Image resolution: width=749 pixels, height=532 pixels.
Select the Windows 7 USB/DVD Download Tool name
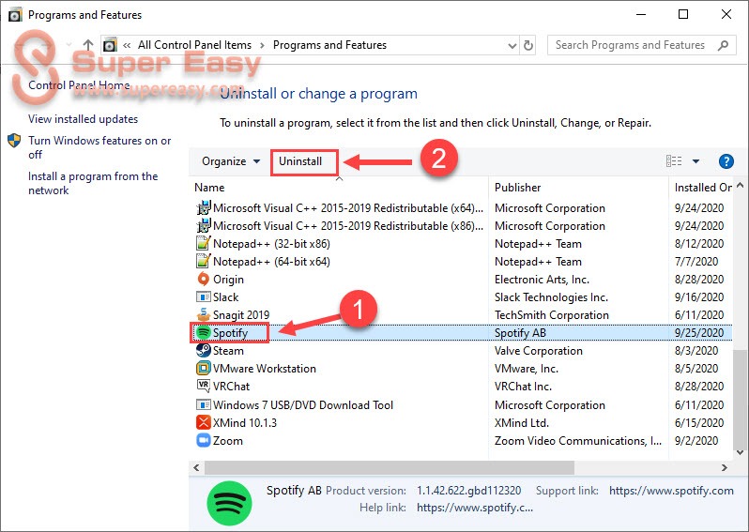tap(303, 405)
